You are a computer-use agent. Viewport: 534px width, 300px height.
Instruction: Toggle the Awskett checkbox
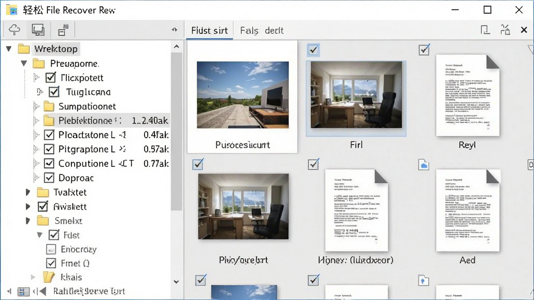[43, 206]
